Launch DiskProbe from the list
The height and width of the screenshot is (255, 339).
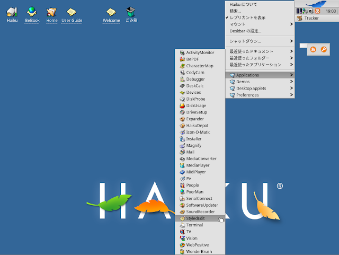200,99
